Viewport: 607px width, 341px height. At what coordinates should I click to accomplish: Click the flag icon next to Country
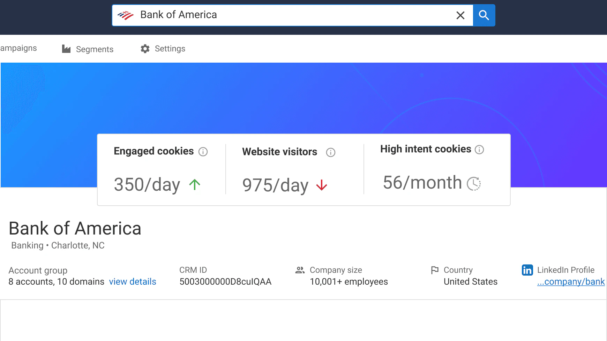tap(435, 270)
